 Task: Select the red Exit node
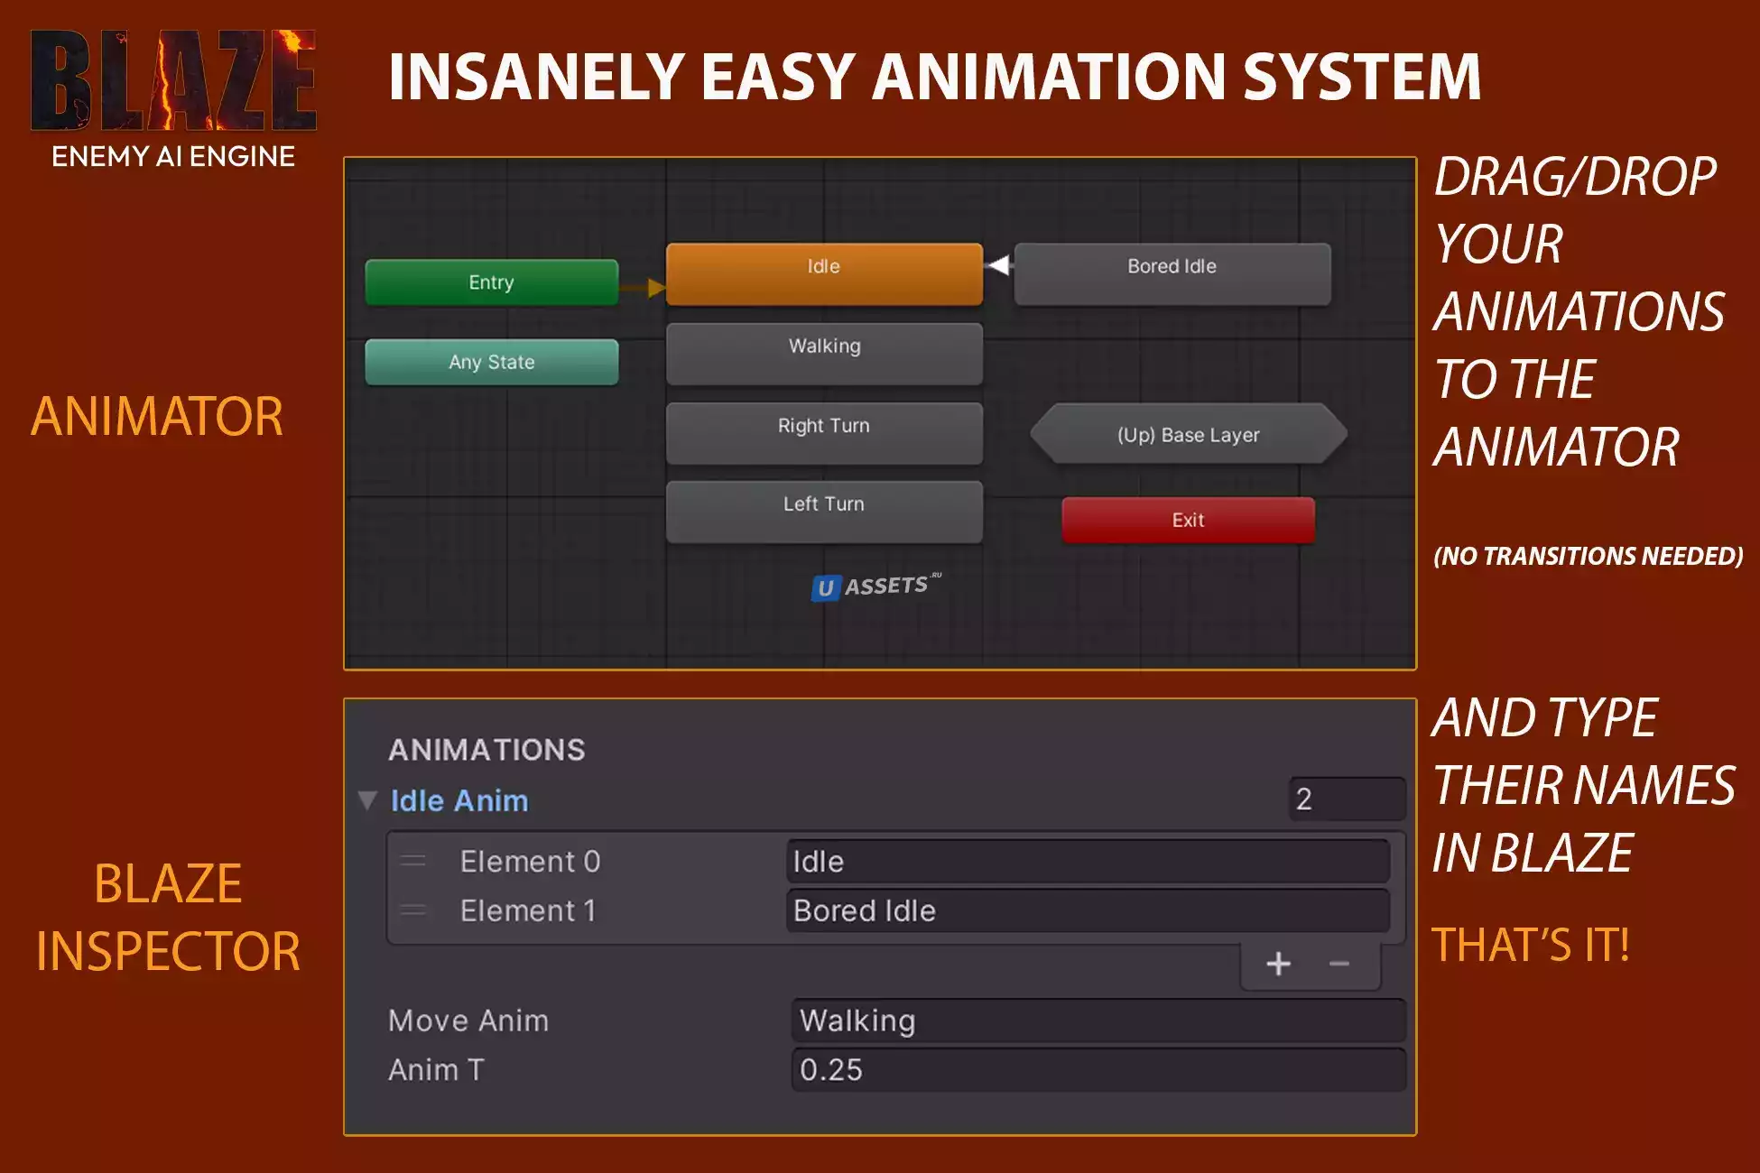(x=1187, y=520)
